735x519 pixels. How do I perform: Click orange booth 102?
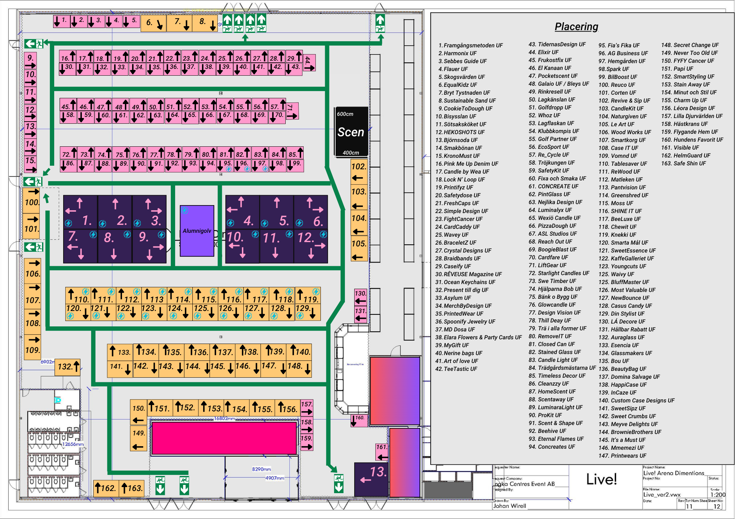(359, 172)
